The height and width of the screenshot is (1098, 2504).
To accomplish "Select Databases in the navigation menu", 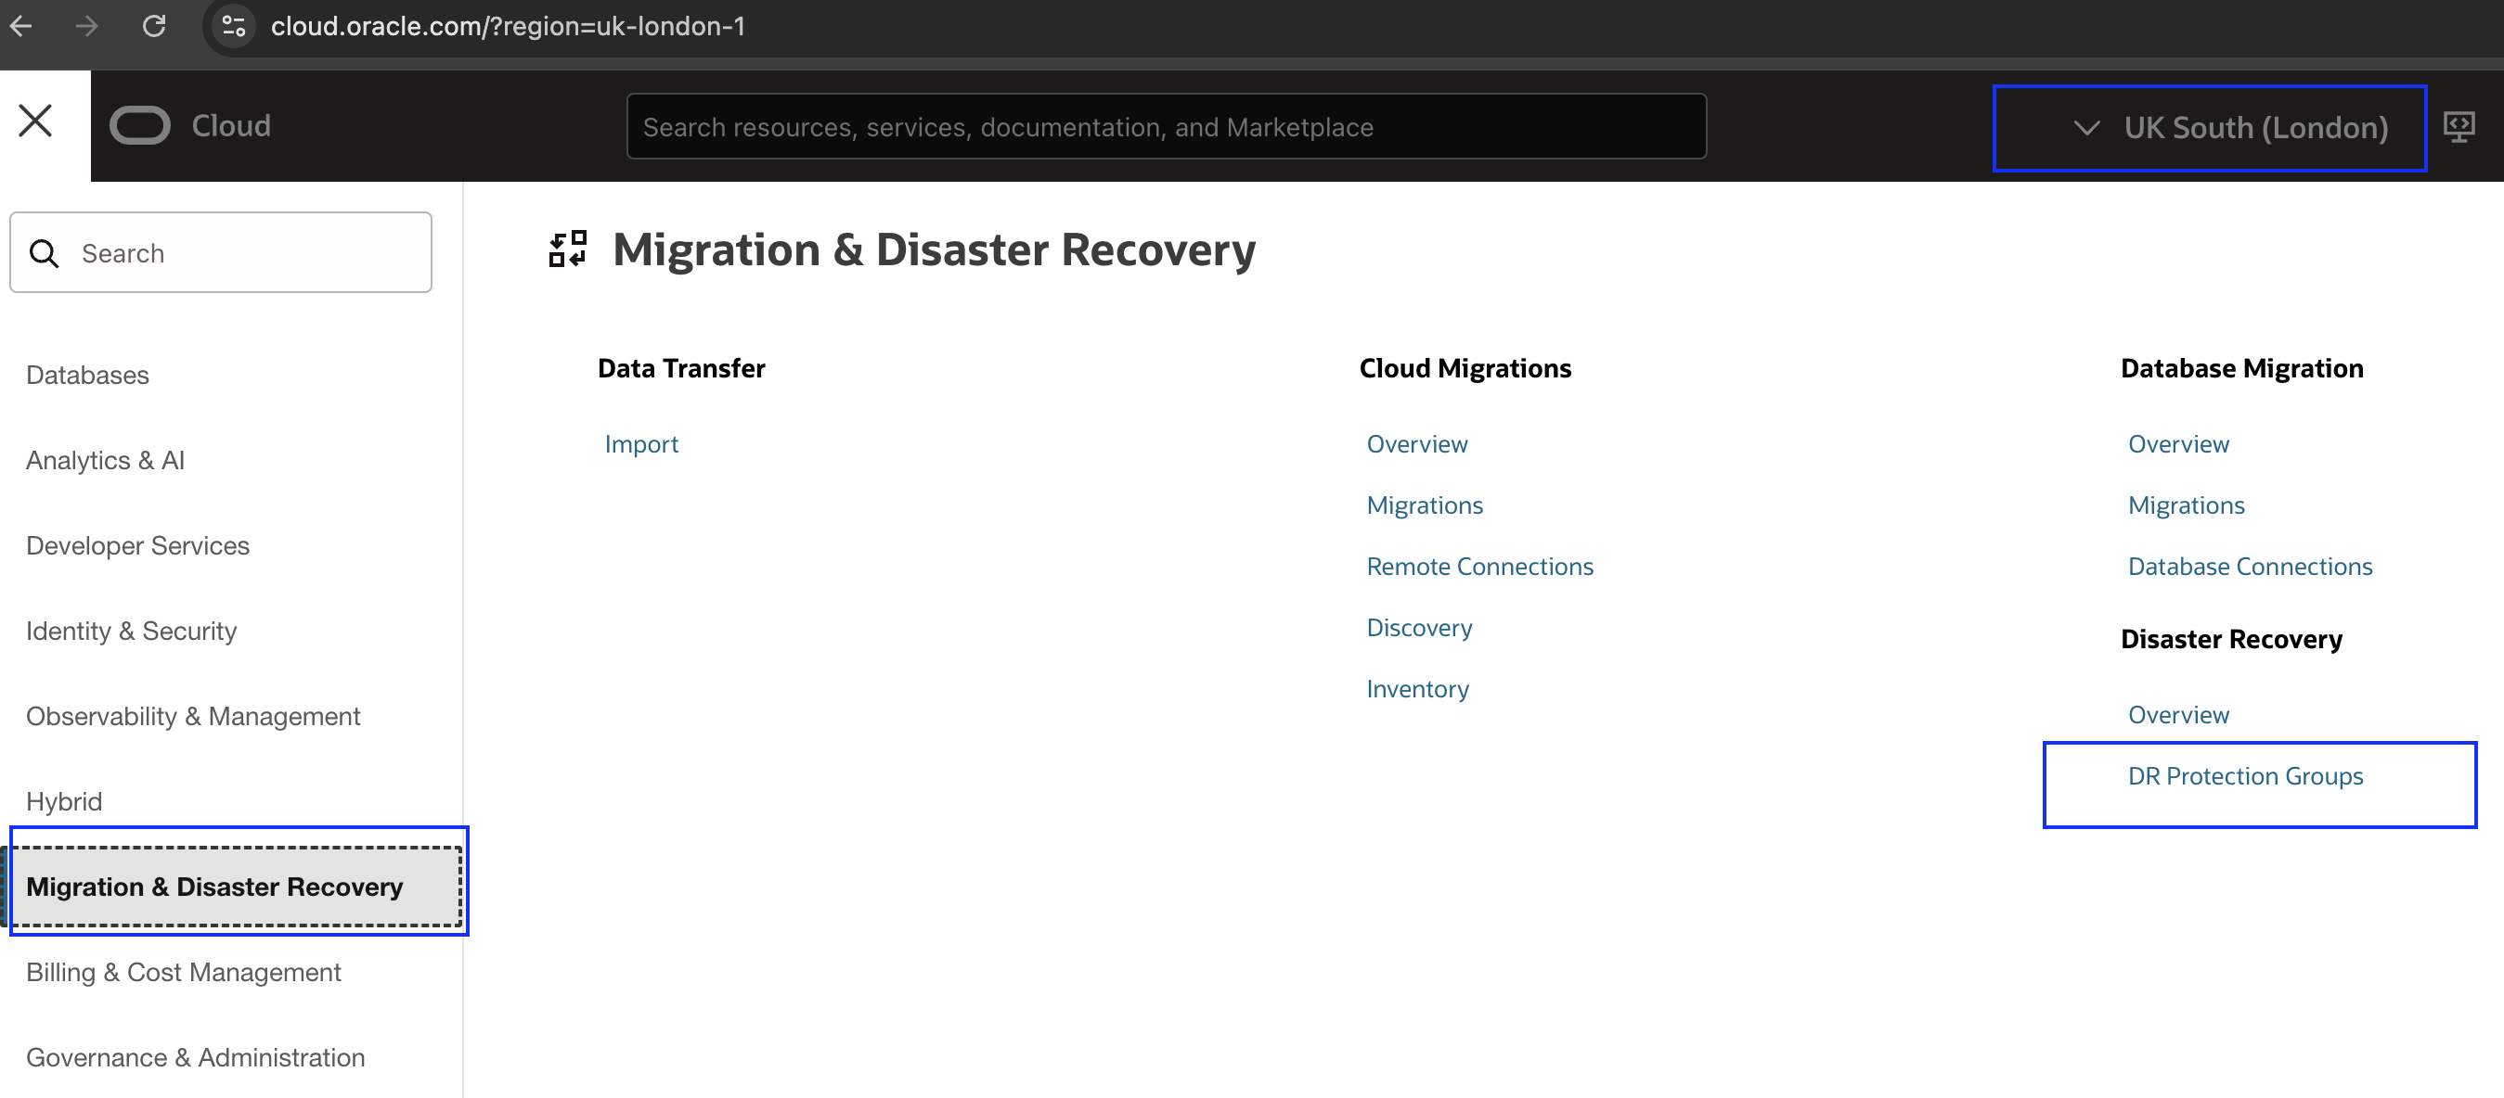I will (x=87, y=375).
